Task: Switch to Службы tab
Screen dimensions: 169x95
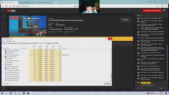Action: (x=56, y=43)
